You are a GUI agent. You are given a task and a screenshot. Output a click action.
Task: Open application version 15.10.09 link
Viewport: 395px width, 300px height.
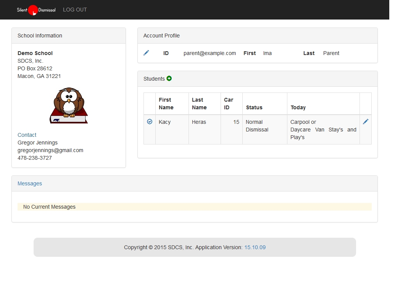tap(255, 247)
